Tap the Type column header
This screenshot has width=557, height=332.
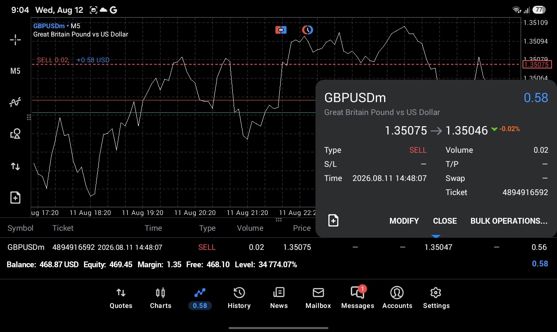click(x=207, y=228)
